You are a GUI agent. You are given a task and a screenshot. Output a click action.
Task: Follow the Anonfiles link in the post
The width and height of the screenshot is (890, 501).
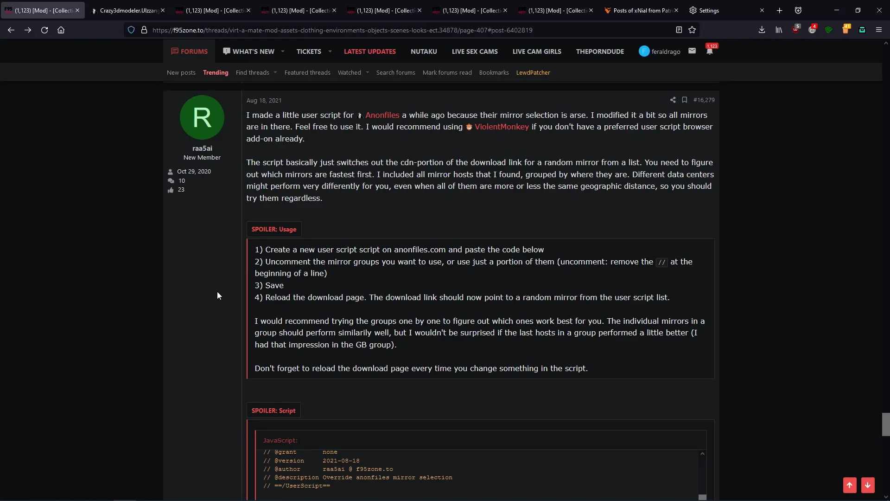pyautogui.click(x=382, y=115)
